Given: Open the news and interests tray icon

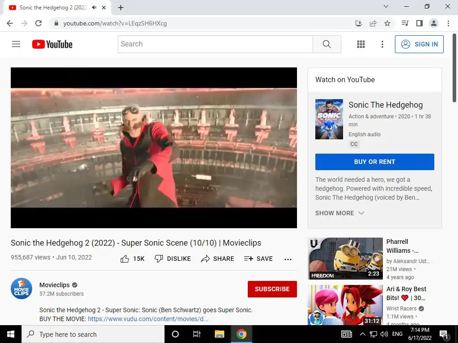Looking at the screenshot, I should click(x=347, y=334).
